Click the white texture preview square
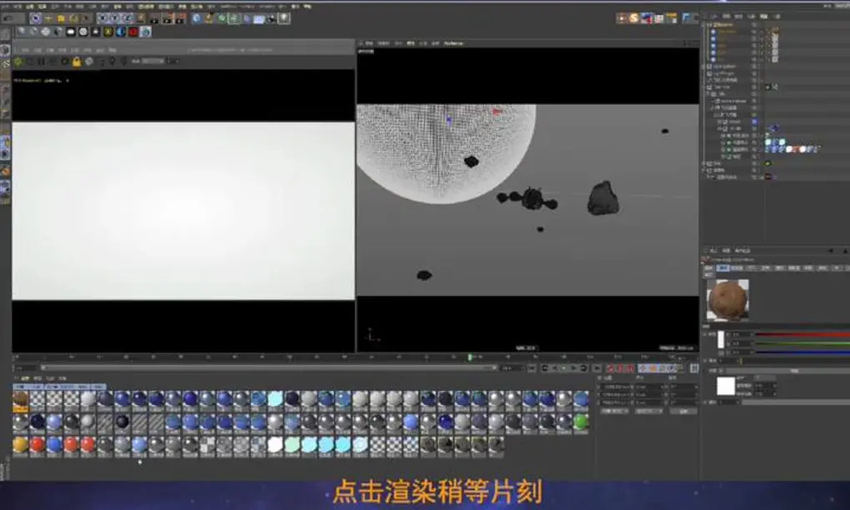Screen dimensions: 850x510 (726, 387)
